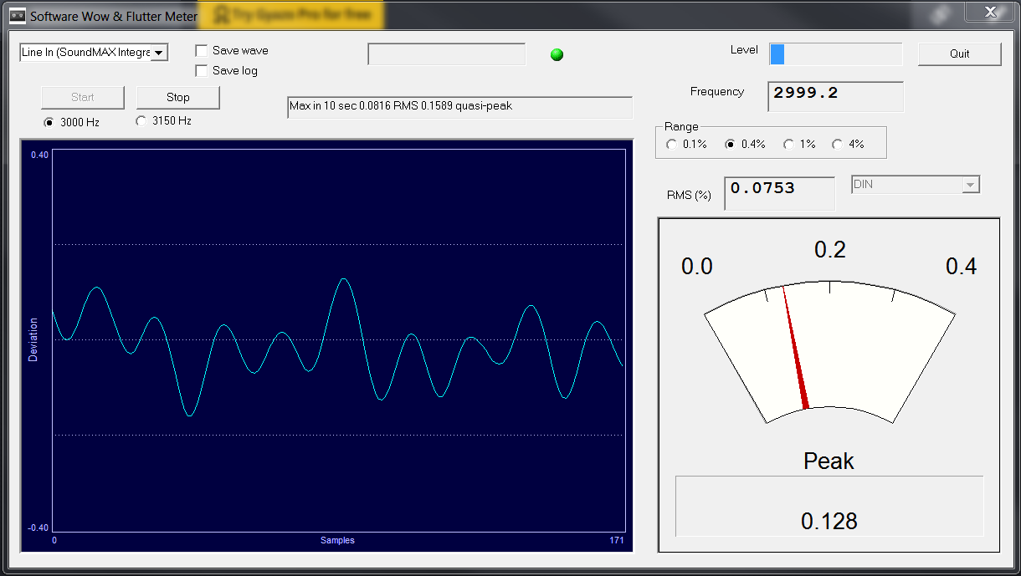The height and width of the screenshot is (576, 1021).
Task: Click the Frequency readout field
Action: 834,95
